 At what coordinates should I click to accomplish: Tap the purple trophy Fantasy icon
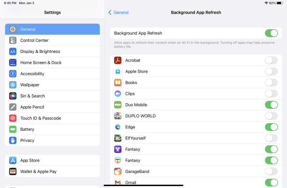point(117,149)
